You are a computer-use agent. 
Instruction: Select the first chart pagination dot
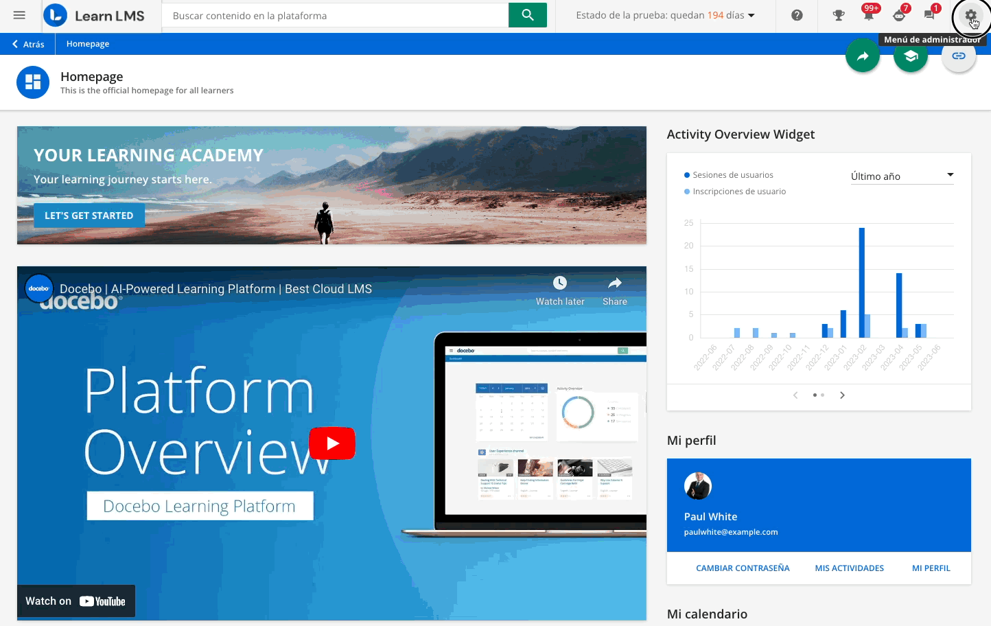815,395
